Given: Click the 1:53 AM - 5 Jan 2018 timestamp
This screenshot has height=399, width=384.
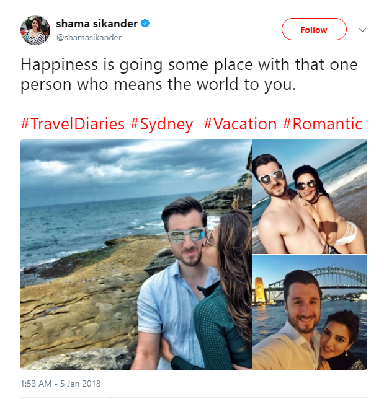Looking at the screenshot, I should pos(60,384).
